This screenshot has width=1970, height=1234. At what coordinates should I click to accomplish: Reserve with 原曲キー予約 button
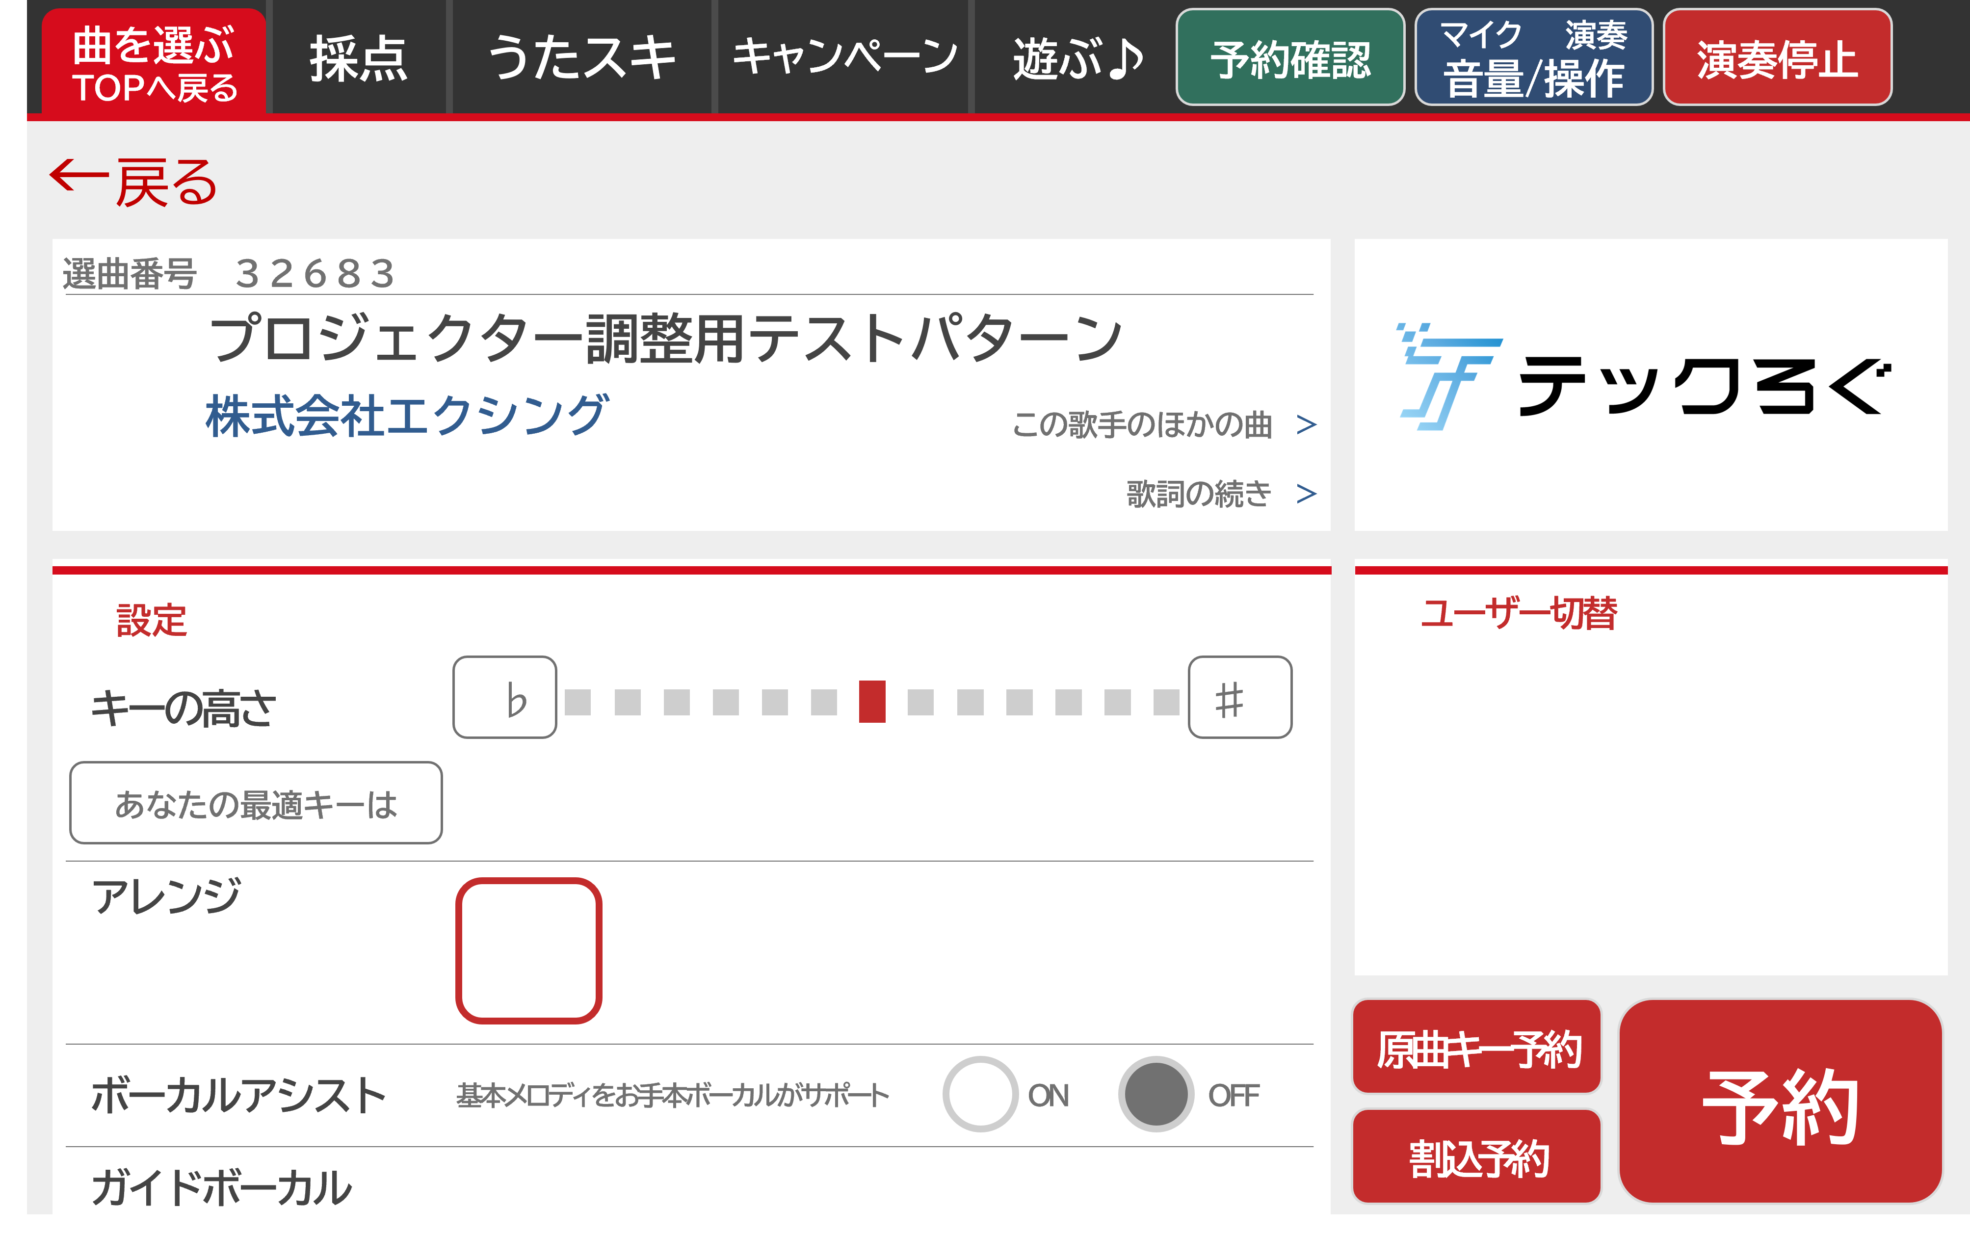coord(1477,1047)
